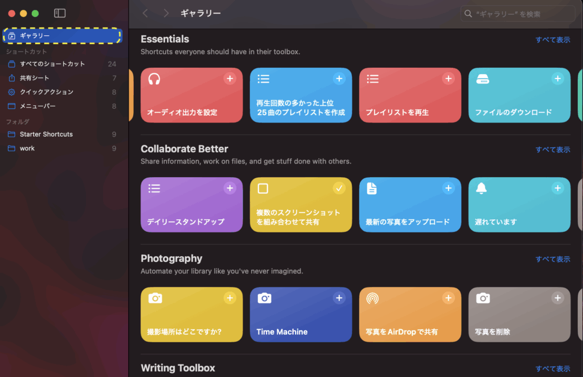Image resolution: width=583 pixels, height=377 pixels.
Task: Click the back navigation chevron
Action: (x=145, y=13)
